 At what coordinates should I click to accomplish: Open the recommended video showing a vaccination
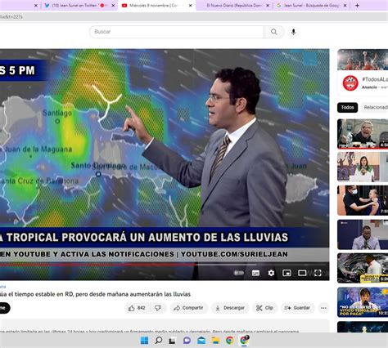click(x=363, y=200)
